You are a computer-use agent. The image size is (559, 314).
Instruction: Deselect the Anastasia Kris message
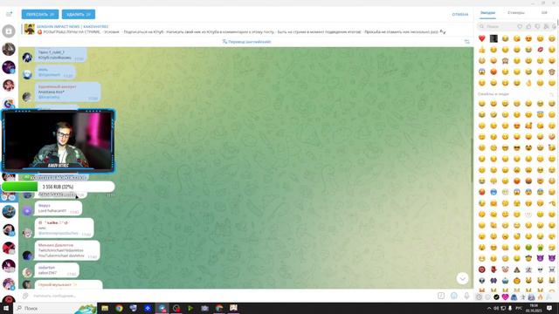68,92
